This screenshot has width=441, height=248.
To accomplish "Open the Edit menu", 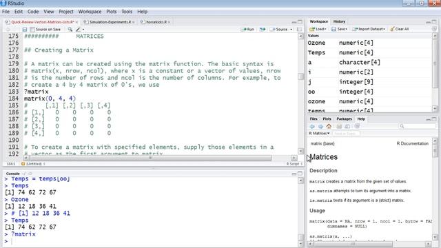I will coord(19,12).
